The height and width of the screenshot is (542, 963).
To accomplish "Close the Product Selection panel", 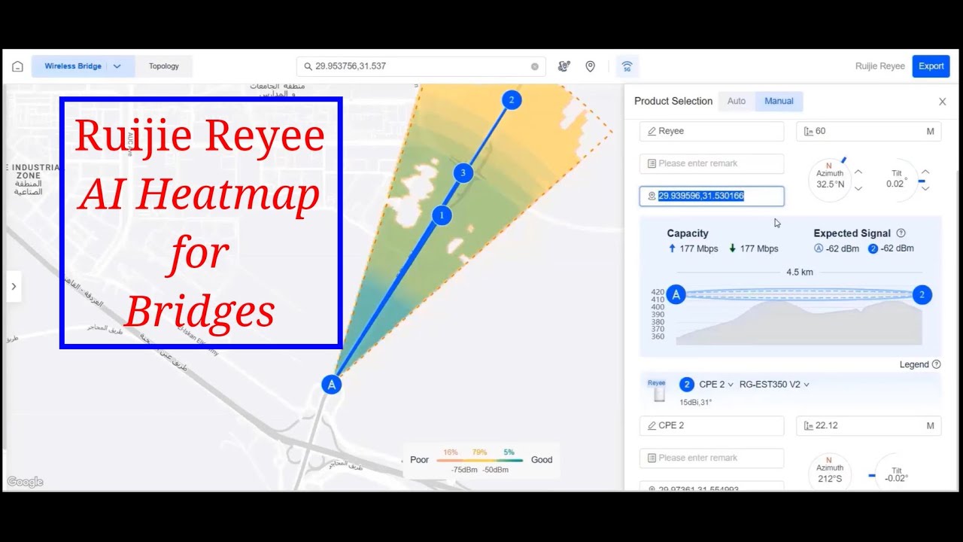I will pos(942,102).
